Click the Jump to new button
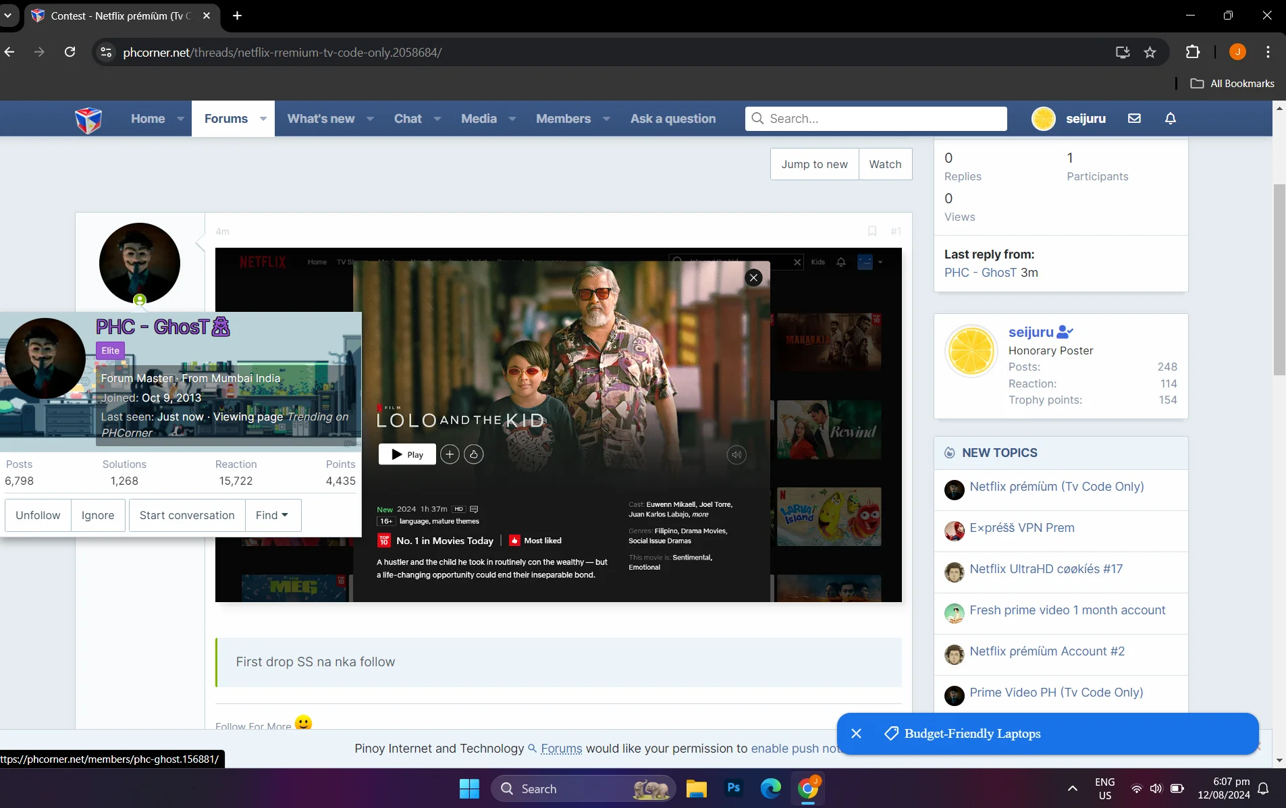This screenshot has width=1286, height=808. [814, 164]
